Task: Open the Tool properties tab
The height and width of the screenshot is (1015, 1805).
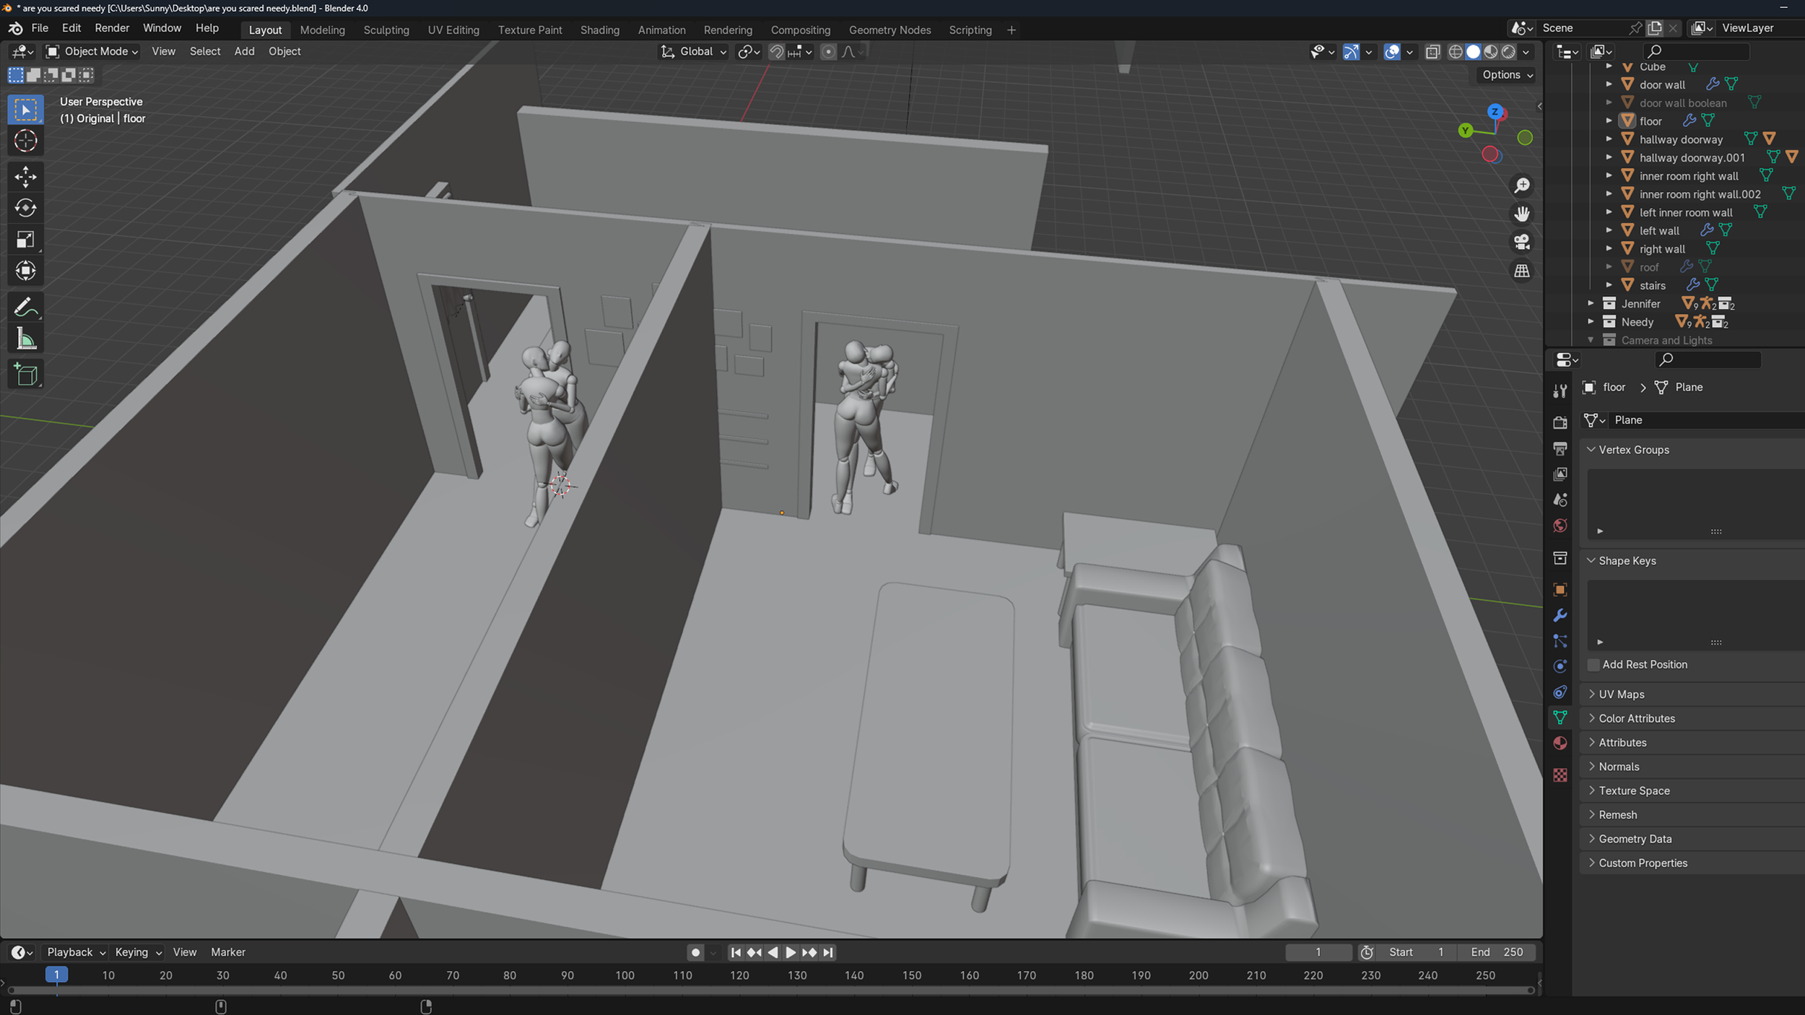Action: click(1560, 391)
